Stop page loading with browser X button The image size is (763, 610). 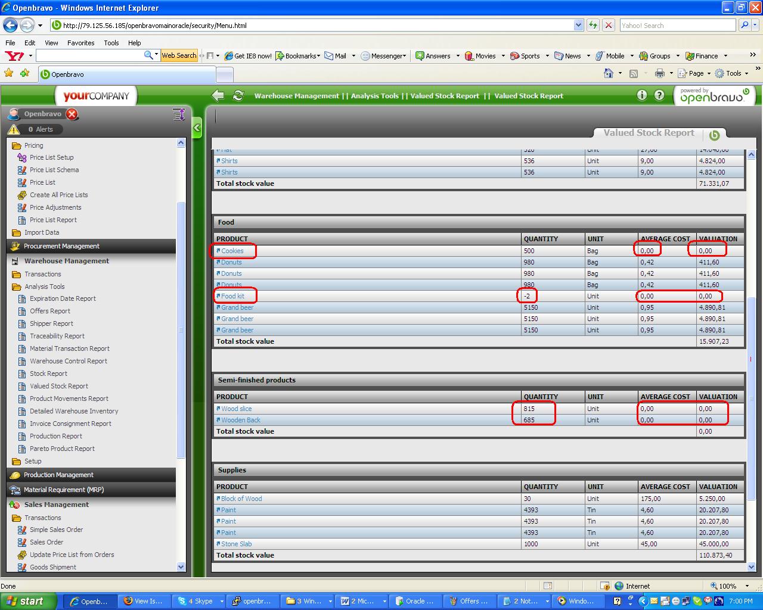(609, 25)
